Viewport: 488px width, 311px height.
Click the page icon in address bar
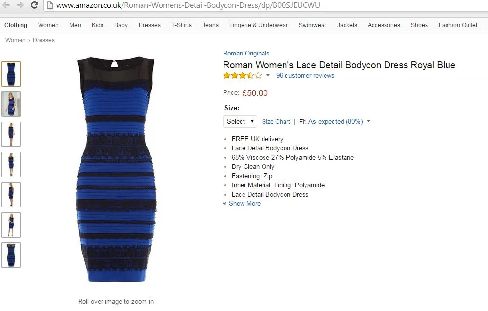50,5
